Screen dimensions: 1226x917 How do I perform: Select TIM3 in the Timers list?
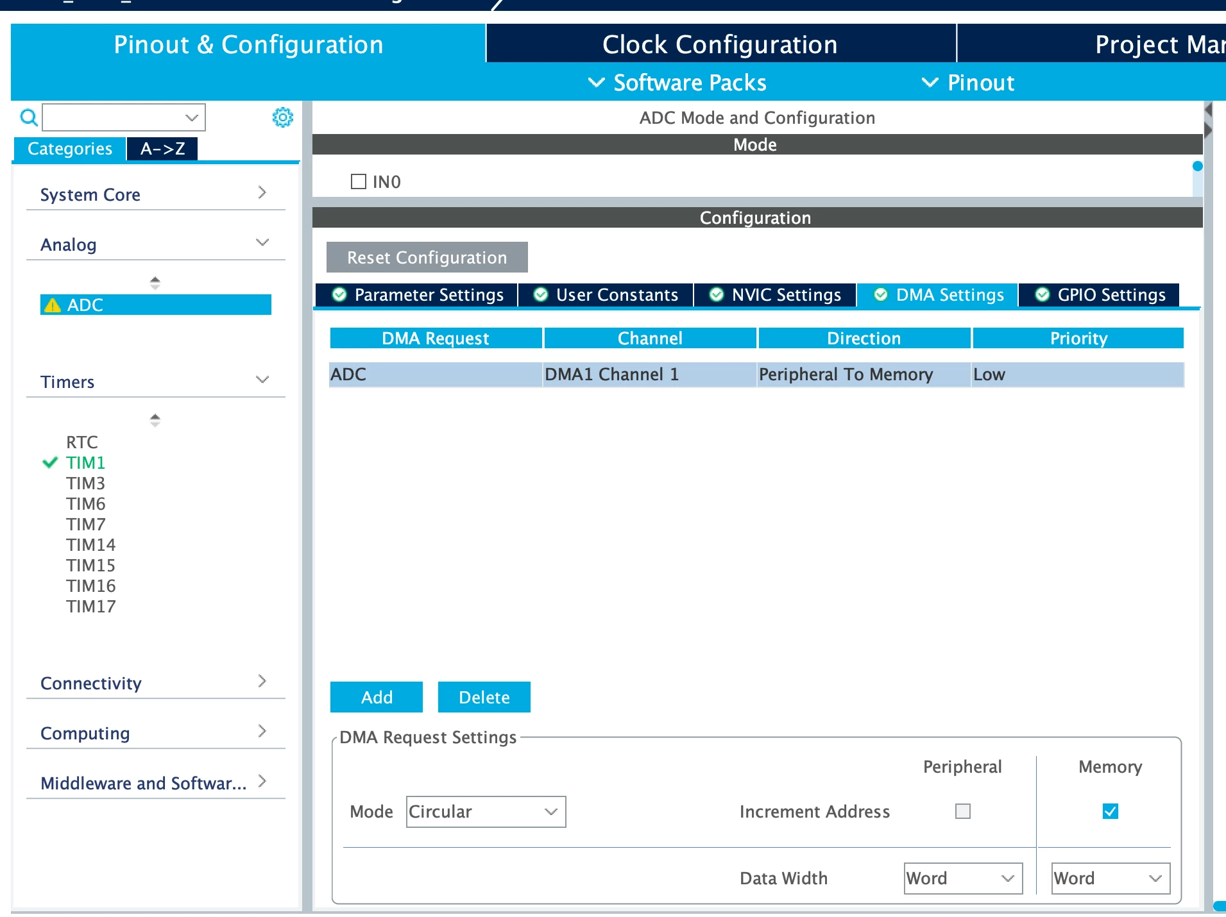85,483
